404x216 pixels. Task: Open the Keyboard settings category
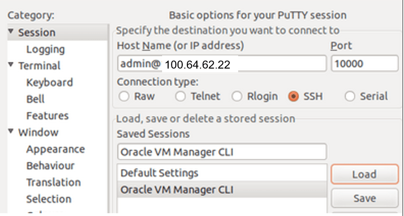tap(49, 83)
